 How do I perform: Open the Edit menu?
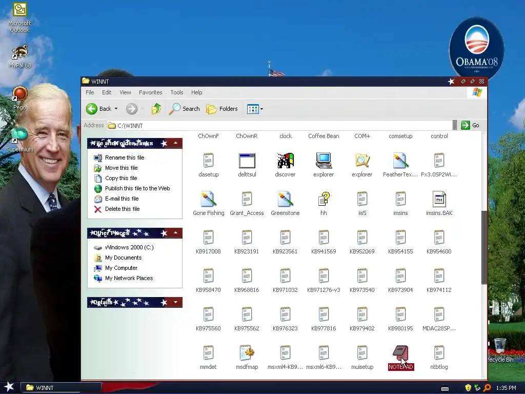(107, 92)
